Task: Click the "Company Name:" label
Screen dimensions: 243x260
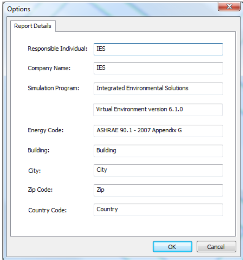Action: tap(49, 68)
